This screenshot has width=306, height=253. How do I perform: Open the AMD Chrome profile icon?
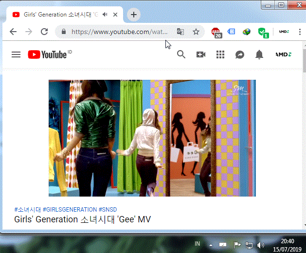[x=284, y=32]
